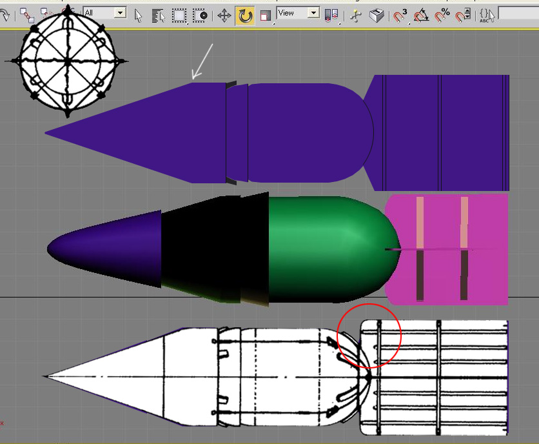Enable the Select and Manipulate tool
This screenshot has height=444, width=539.
356,16
